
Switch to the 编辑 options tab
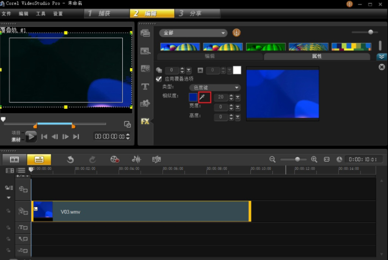pos(210,56)
